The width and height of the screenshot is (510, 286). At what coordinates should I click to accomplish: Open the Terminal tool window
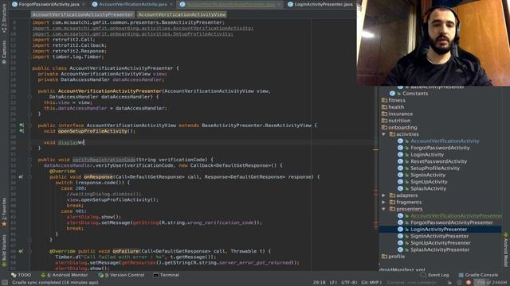pos(167,275)
